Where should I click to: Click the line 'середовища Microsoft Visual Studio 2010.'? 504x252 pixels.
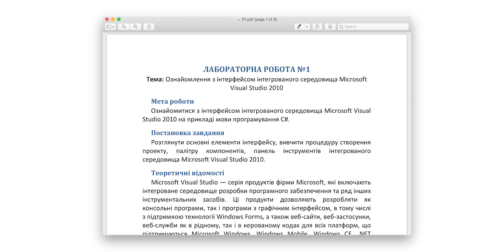[x=204, y=159]
